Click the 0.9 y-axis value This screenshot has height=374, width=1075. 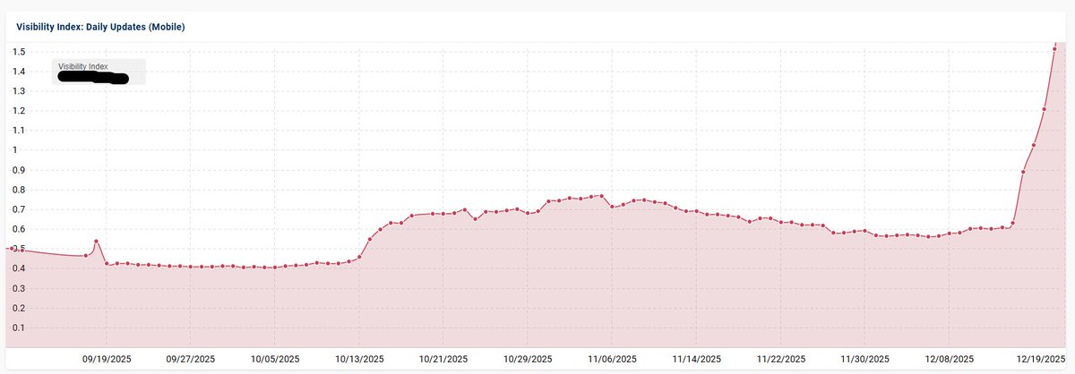tap(18, 170)
